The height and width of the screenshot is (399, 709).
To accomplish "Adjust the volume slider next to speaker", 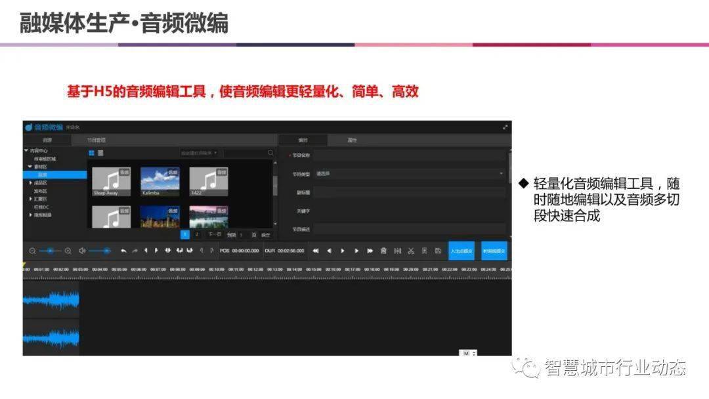I will [x=100, y=251].
